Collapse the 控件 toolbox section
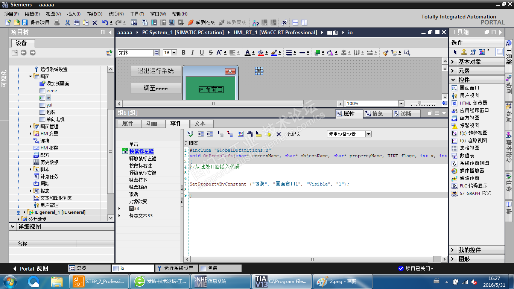This screenshot has width=514, height=289. point(453,80)
